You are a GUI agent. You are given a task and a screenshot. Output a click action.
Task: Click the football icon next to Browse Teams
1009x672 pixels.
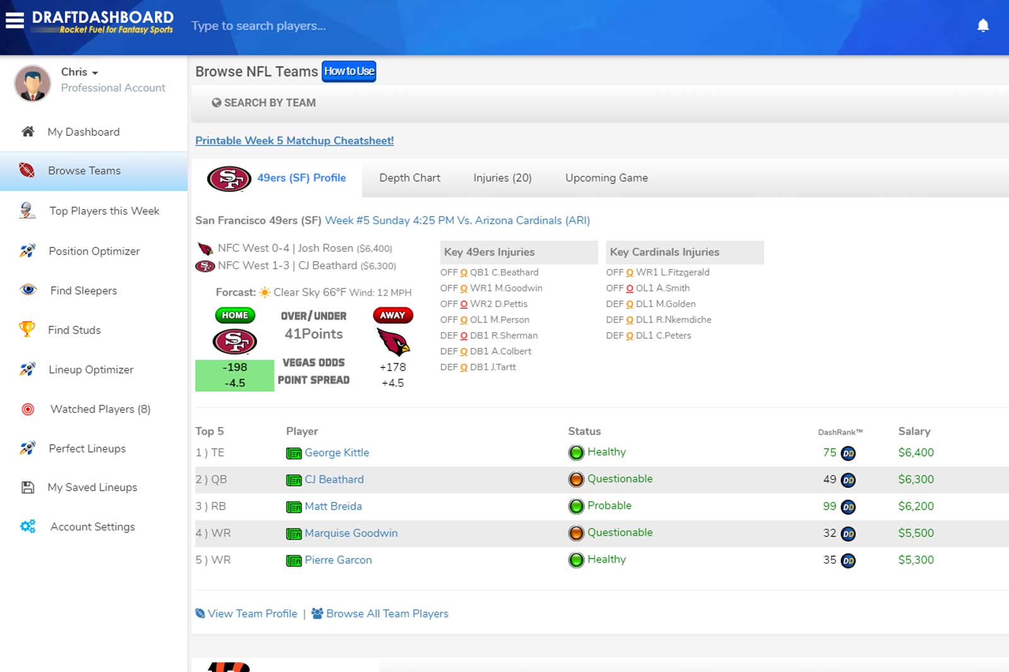coord(26,170)
